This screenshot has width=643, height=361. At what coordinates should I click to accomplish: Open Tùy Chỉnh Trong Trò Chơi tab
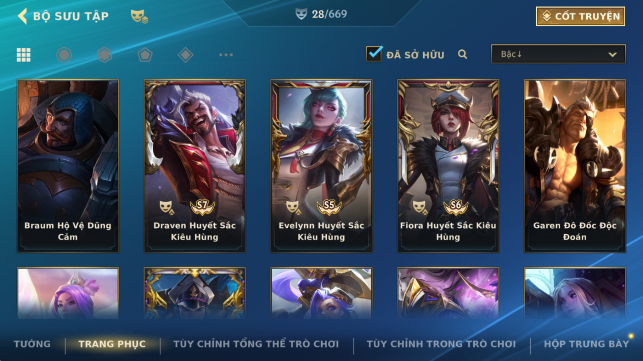pyautogui.click(x=441, y=344)
